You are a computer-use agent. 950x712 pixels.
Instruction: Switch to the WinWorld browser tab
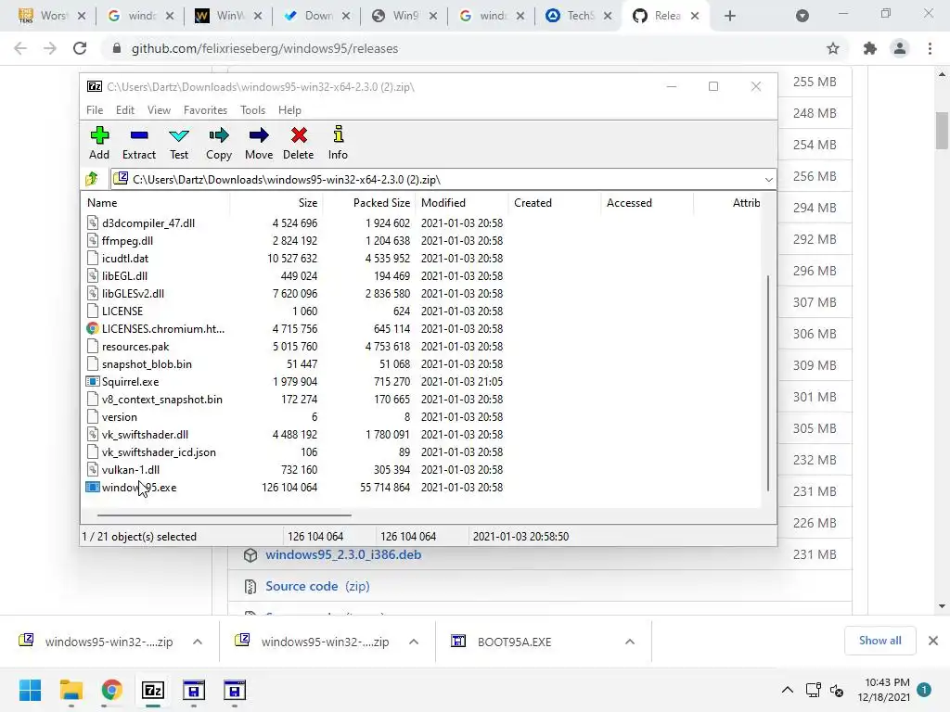[x=228, y=16]
